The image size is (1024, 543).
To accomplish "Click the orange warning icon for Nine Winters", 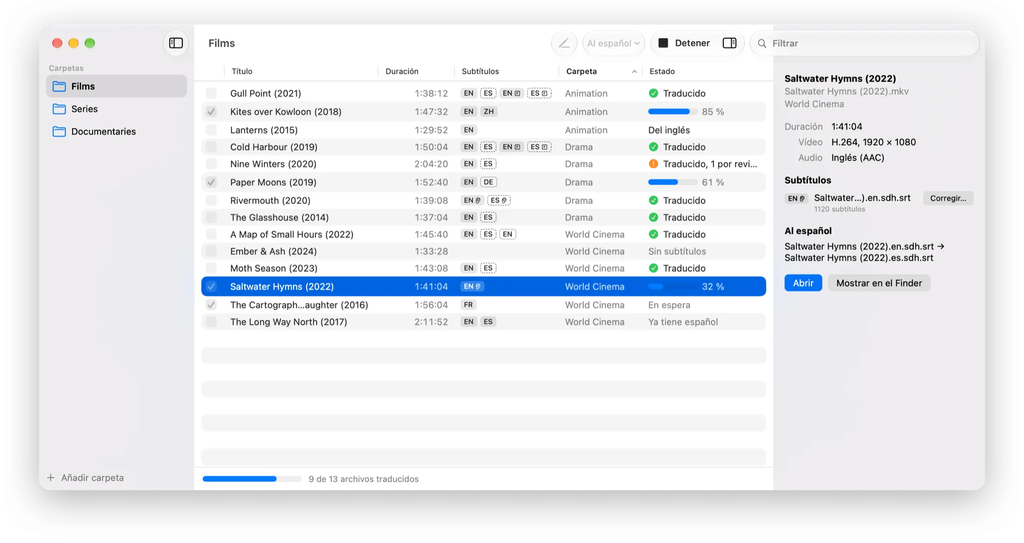I will (x=653, y=164).
